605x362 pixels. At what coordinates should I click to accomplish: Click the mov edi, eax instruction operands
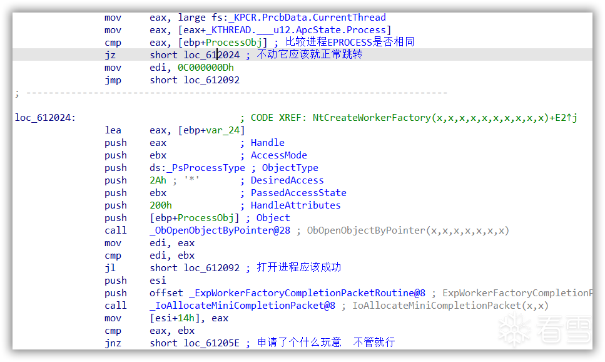click(x=172, y=243)
